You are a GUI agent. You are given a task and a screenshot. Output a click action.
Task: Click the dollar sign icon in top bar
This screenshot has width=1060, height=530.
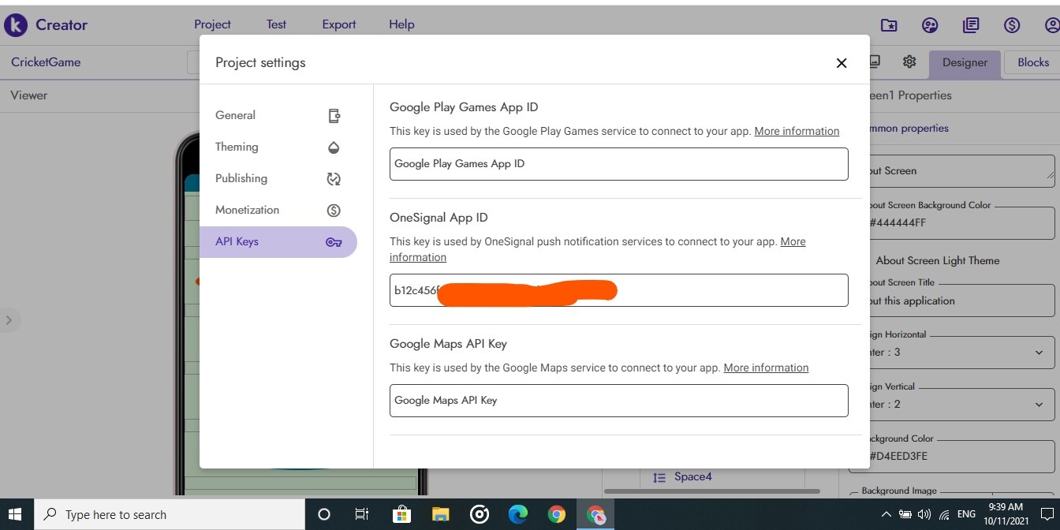(x=1012, y=25)
